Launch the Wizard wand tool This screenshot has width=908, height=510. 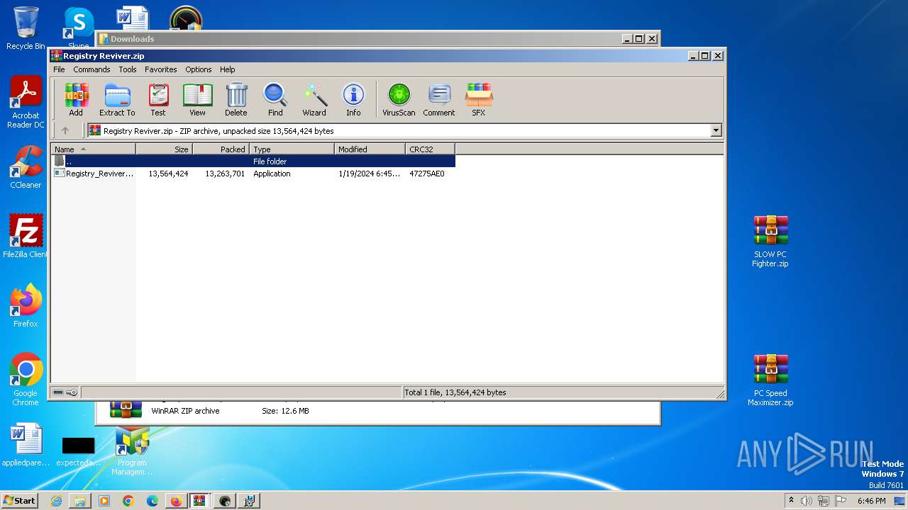tap(314, 99)
